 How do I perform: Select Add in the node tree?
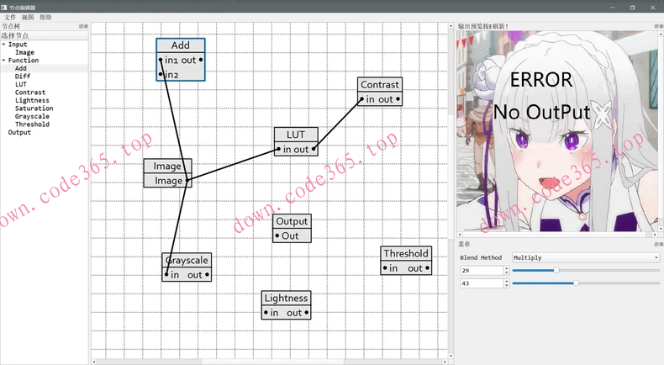[x=21, y=68]
